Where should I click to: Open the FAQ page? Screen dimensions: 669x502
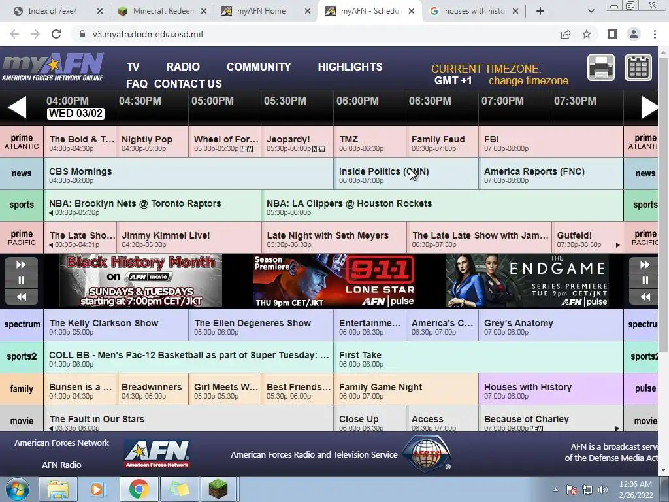pyautogui.click(x=137, y=84)
